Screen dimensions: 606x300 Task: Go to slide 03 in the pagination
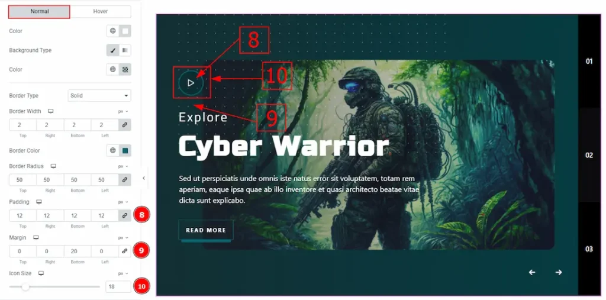(589, 249)
